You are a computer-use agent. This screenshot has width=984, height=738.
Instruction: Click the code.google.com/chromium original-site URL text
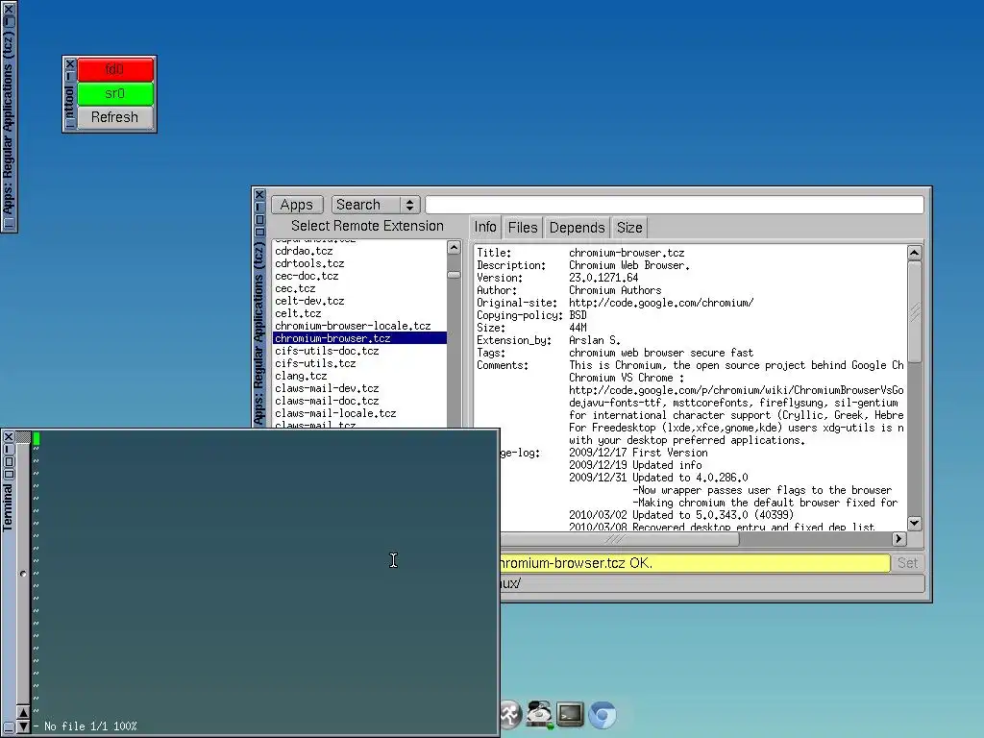point(661,303)
